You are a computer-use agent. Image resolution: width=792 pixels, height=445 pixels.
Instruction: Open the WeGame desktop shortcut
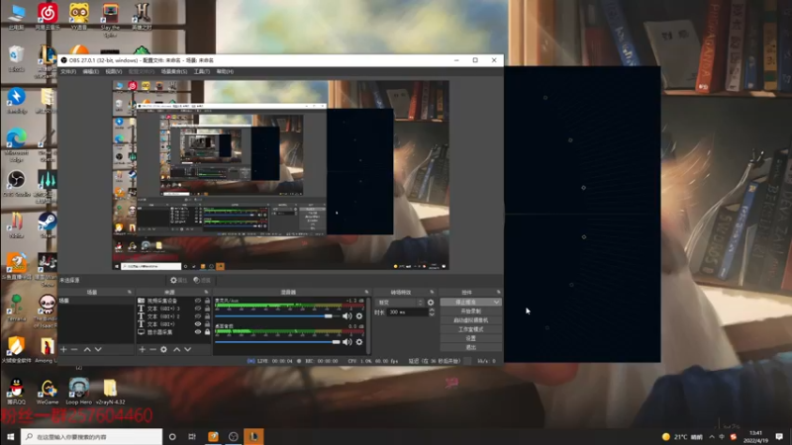click(x=48, y=391)
